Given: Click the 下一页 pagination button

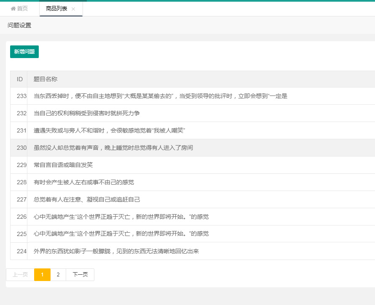Looking at the screenshot, I should coord(80,275).
